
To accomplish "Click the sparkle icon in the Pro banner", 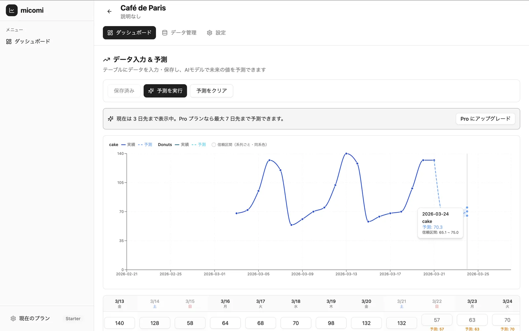I will pyautogui.click(x=111, y=119).
